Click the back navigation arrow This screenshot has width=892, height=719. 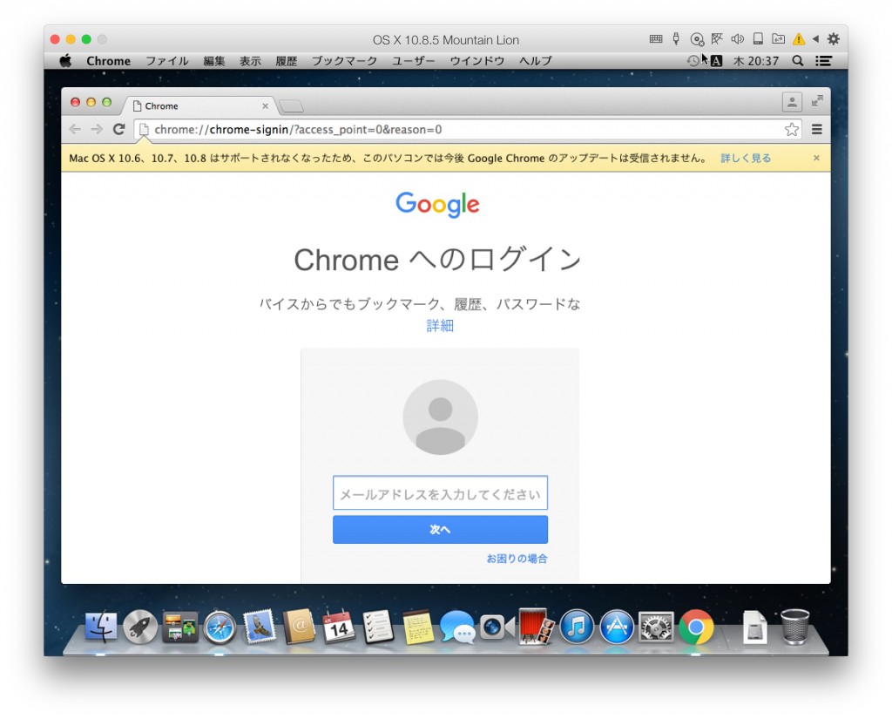pyautogui.click(x=75, y=129)
